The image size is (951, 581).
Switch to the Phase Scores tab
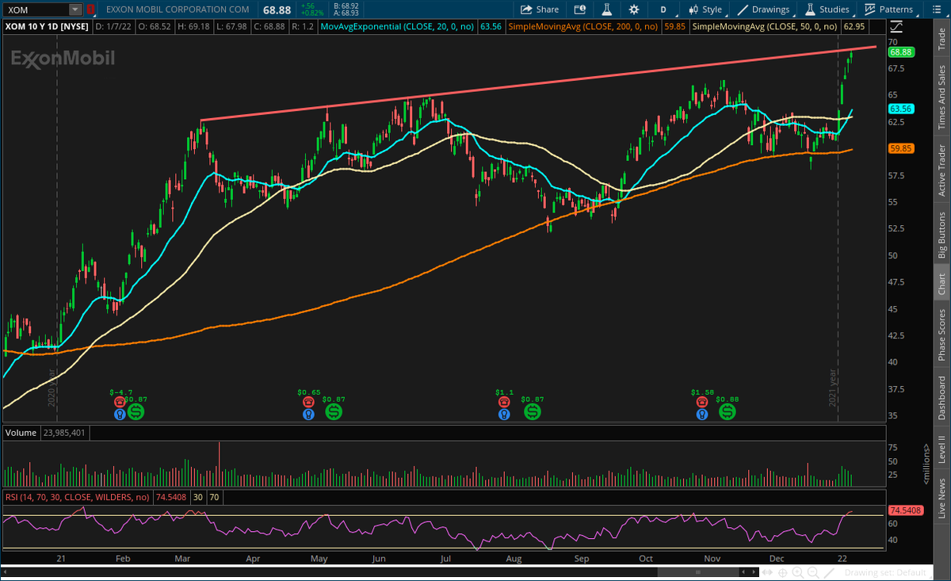941,335
